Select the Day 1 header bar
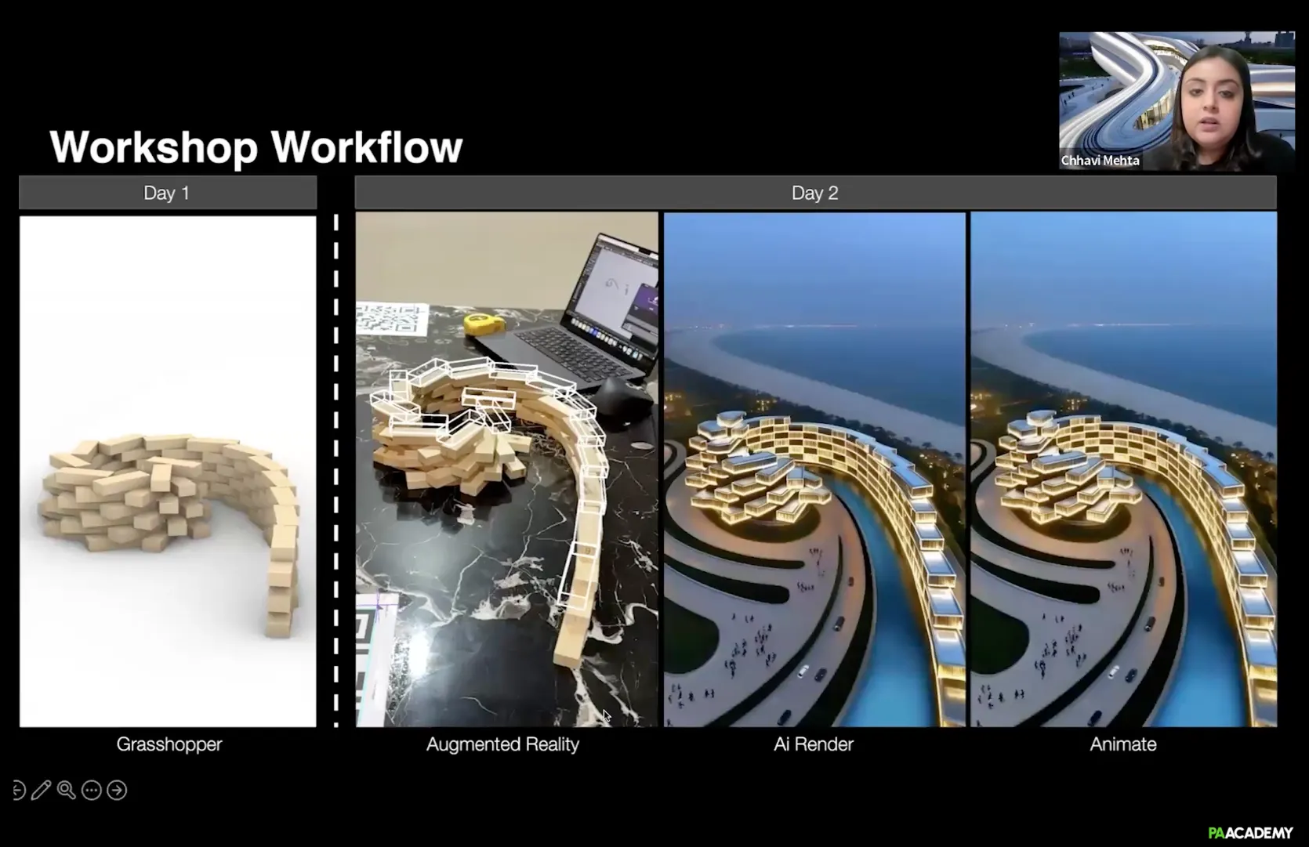Screen dimensions: 1309x847 tap(167, 193)
